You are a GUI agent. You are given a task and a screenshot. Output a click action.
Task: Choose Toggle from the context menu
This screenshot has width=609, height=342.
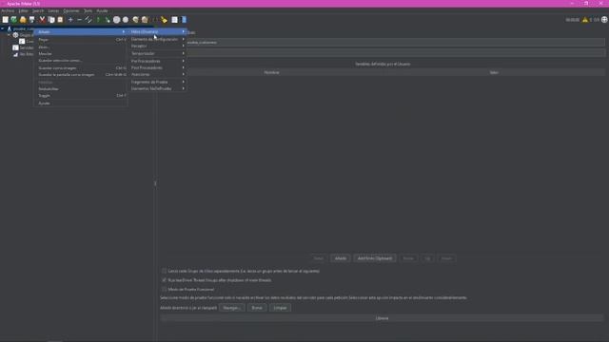pos(81,96)
